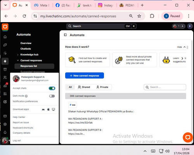The height and width of the screenshot is (155, 194).
Task: Collapse the Canned responses tree item
Action: coord(18,60)
